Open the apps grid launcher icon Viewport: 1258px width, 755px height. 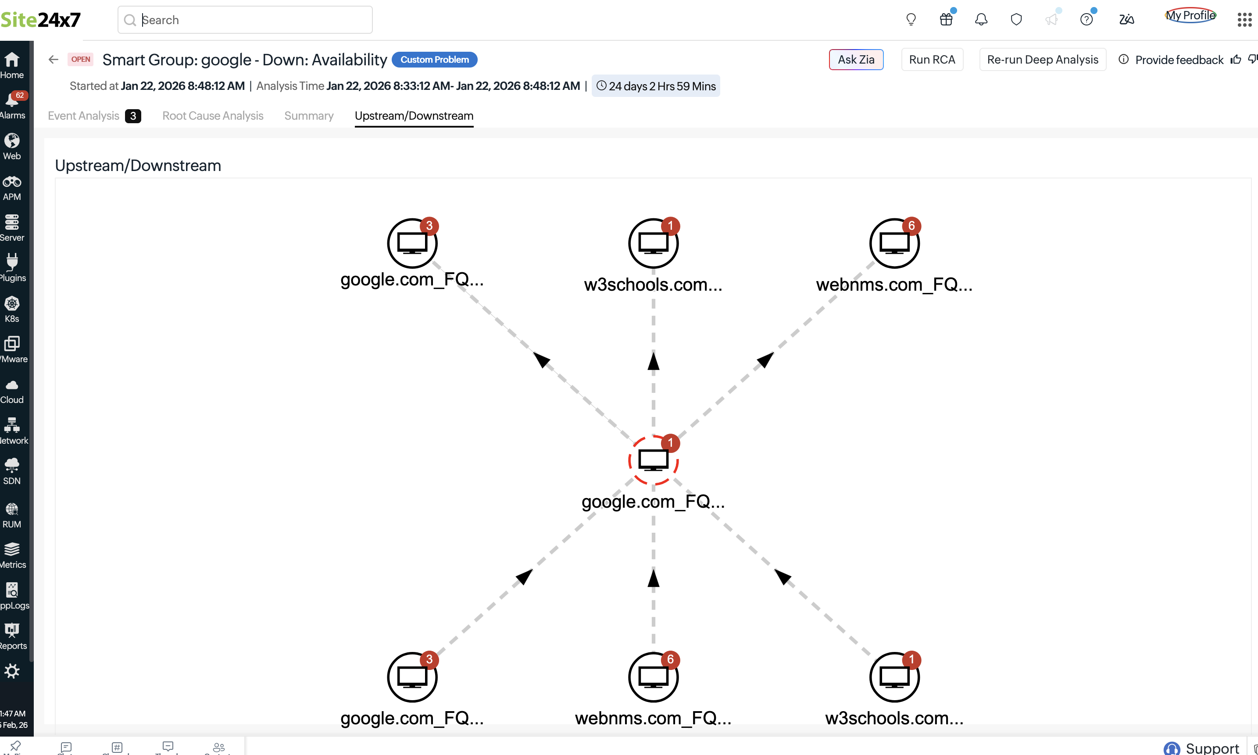(1244, 19)
